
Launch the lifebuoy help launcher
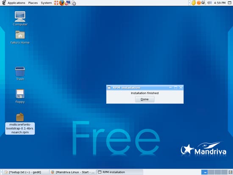pos(56,3)
